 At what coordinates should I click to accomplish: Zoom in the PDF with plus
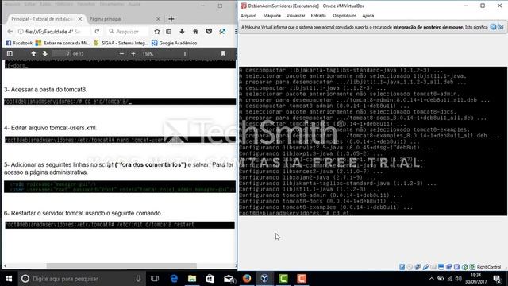(133, 53)
